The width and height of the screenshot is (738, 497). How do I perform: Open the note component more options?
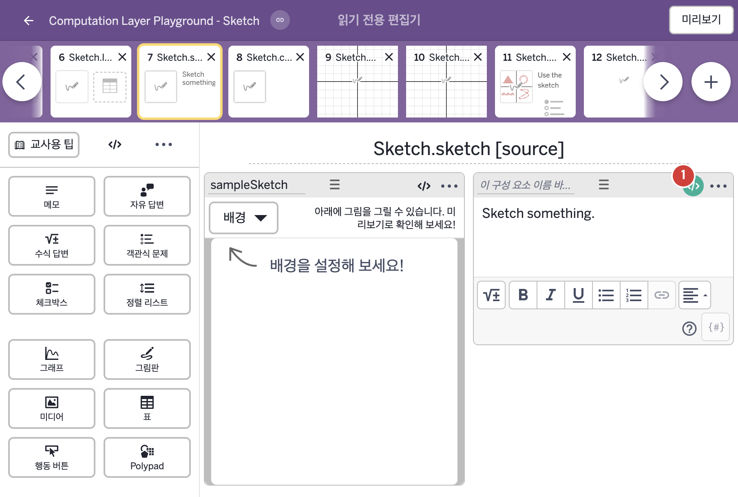point(718,186)
